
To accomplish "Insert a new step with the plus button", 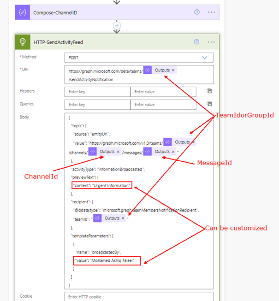I will coord(117,25).
